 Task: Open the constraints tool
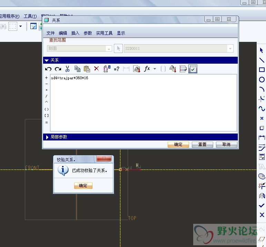(x=262, y=157)
